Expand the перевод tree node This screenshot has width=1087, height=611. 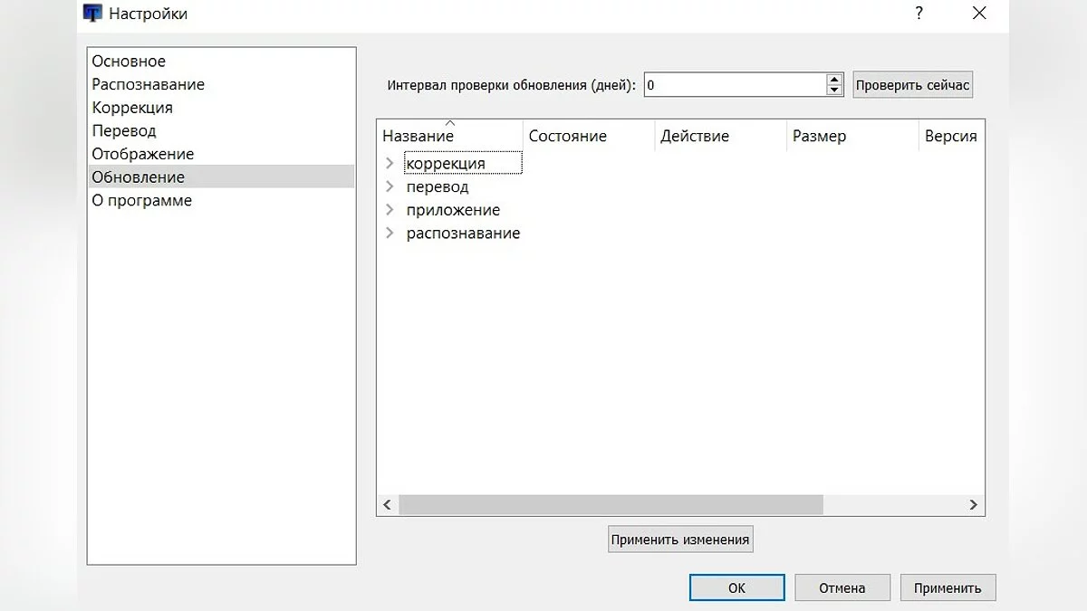pos(390,186)
